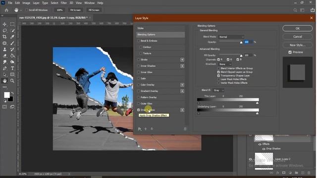317x178 pixels.
Task: Select the Styles header in Layer Style
Action: pos(160,28)
